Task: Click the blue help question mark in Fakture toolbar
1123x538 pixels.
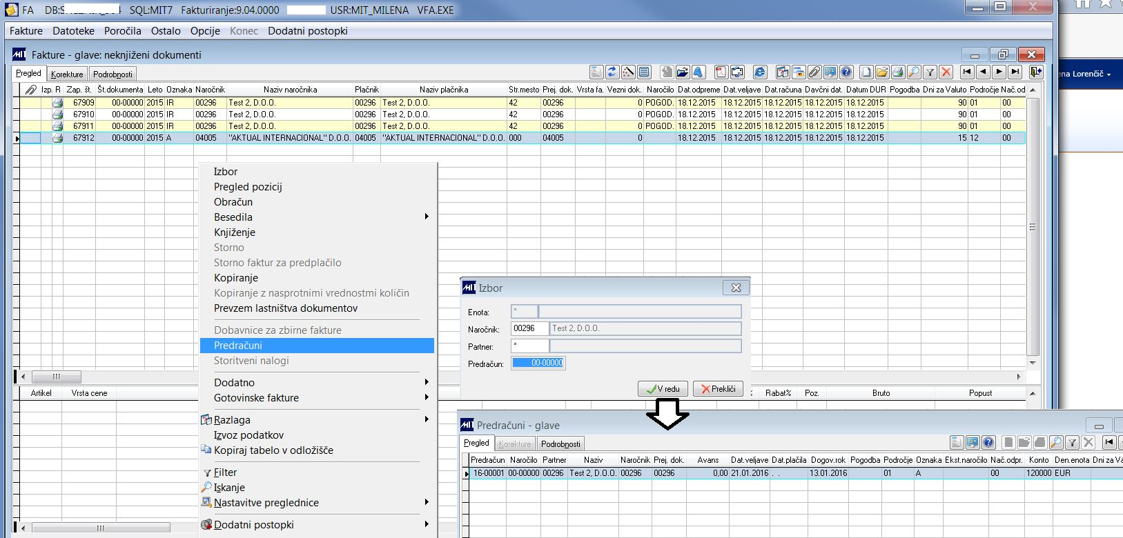Action: tap(846, 72)
